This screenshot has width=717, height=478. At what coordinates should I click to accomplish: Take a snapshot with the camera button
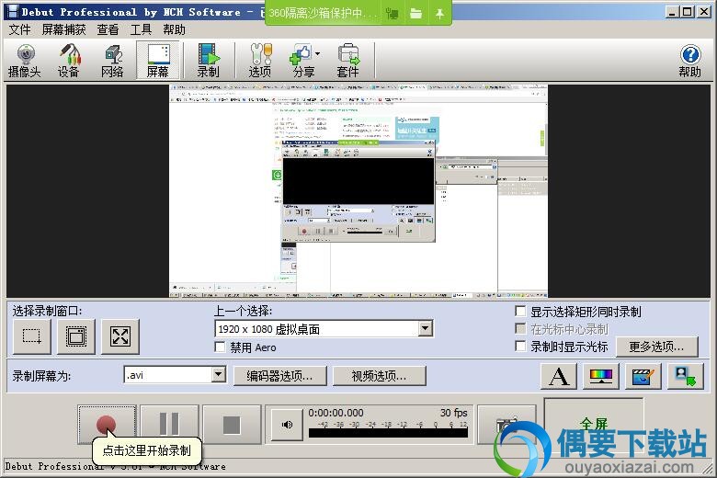point(506,425)
